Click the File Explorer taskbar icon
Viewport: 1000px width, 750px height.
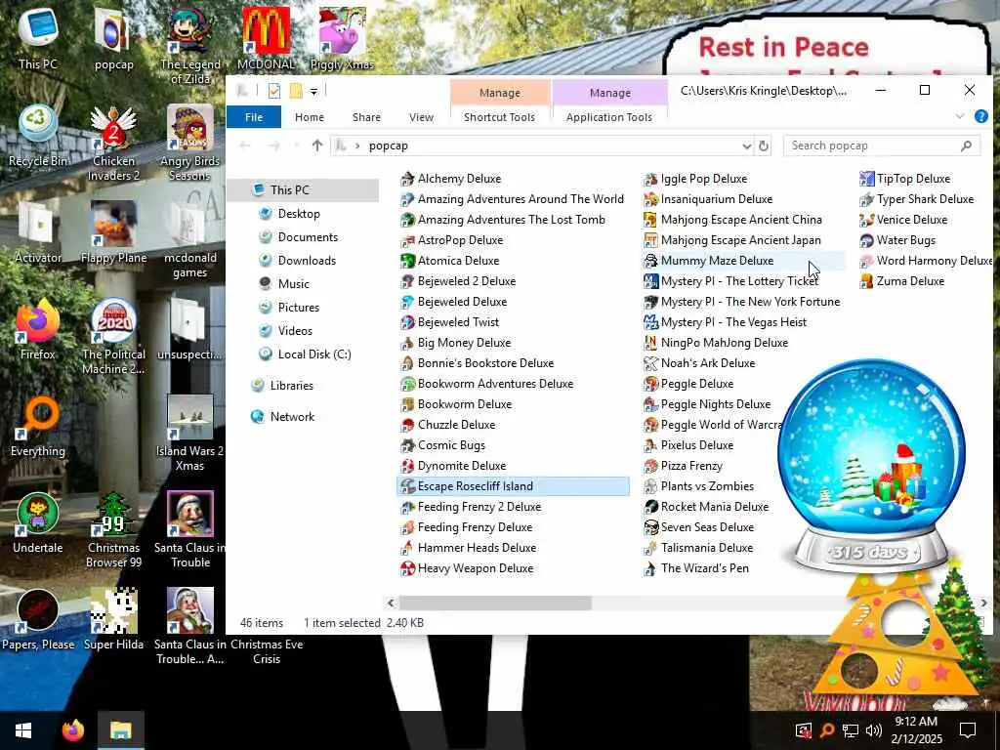coord(120,730)
